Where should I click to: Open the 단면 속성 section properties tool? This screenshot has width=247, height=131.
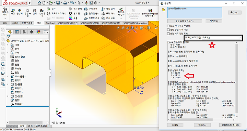(x=27, y=13)
